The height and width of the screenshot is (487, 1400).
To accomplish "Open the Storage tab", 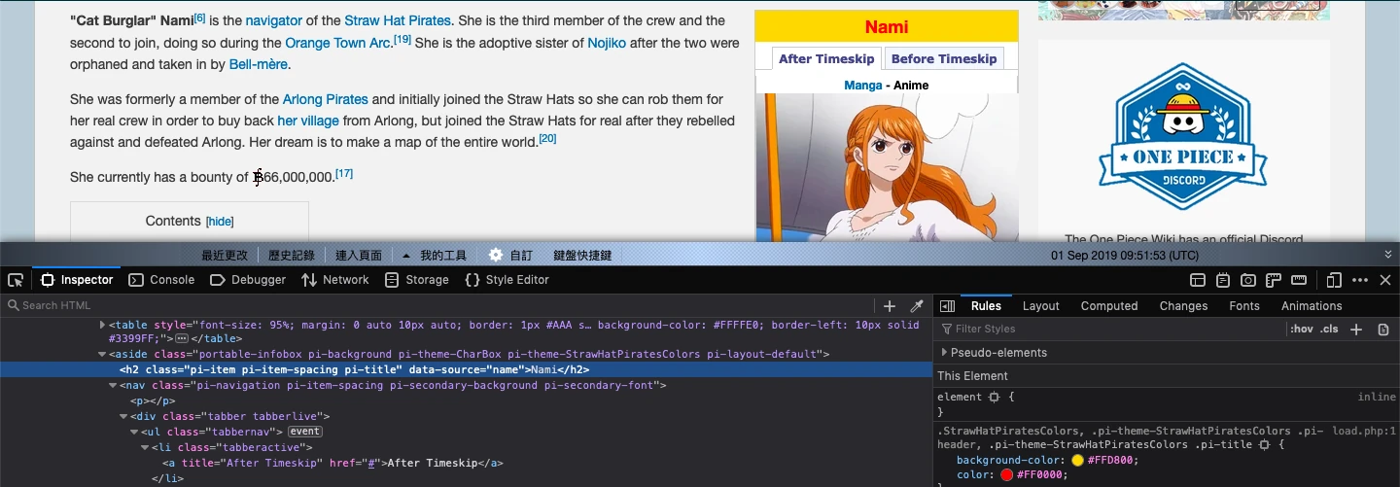I will point(417,280).
